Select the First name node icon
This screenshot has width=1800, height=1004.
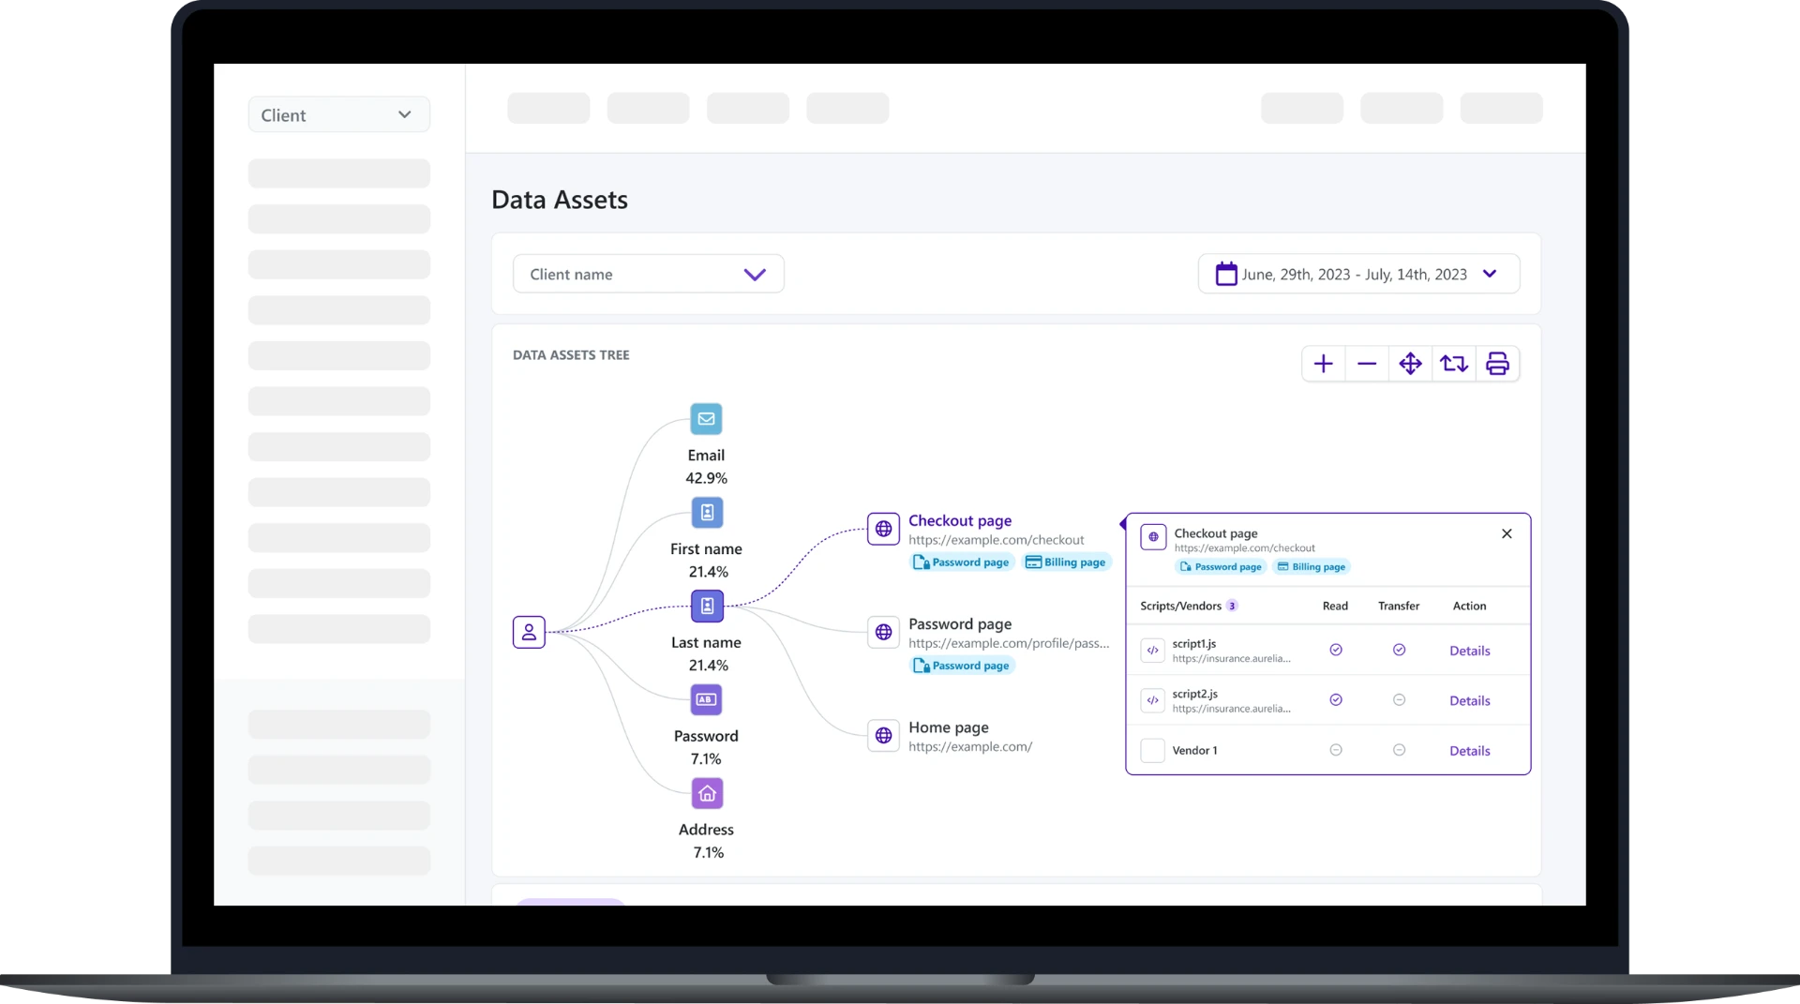coord(707,513)
